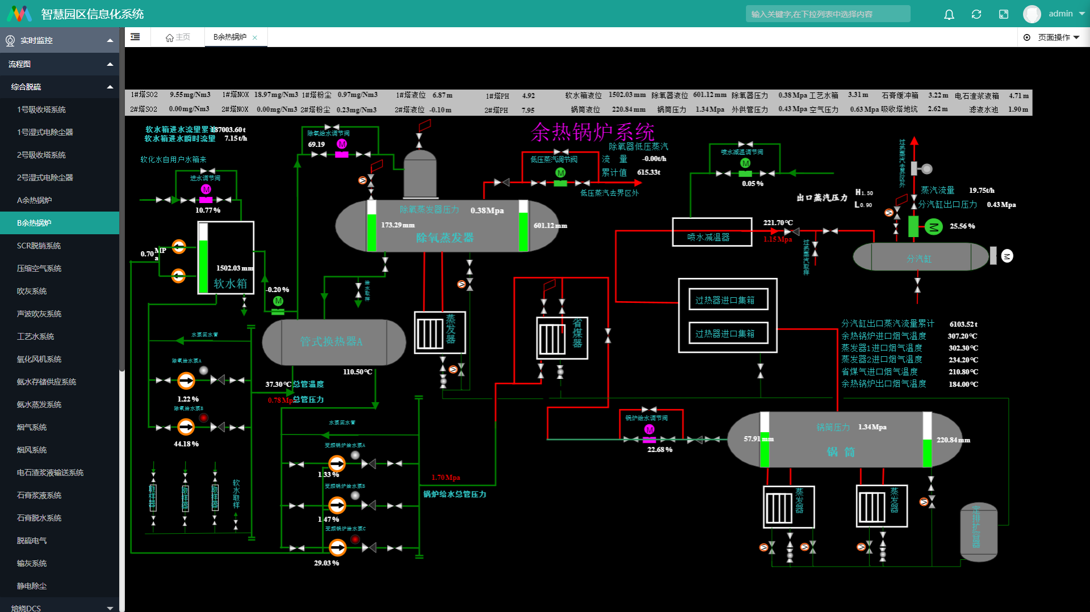Screen dimensions: 1090x612
Task: Click the fullscreen icon in header
Action: click(x=1003, y=14)
